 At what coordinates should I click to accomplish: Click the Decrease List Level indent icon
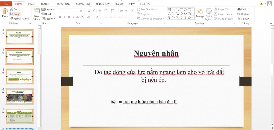point(121,11)
